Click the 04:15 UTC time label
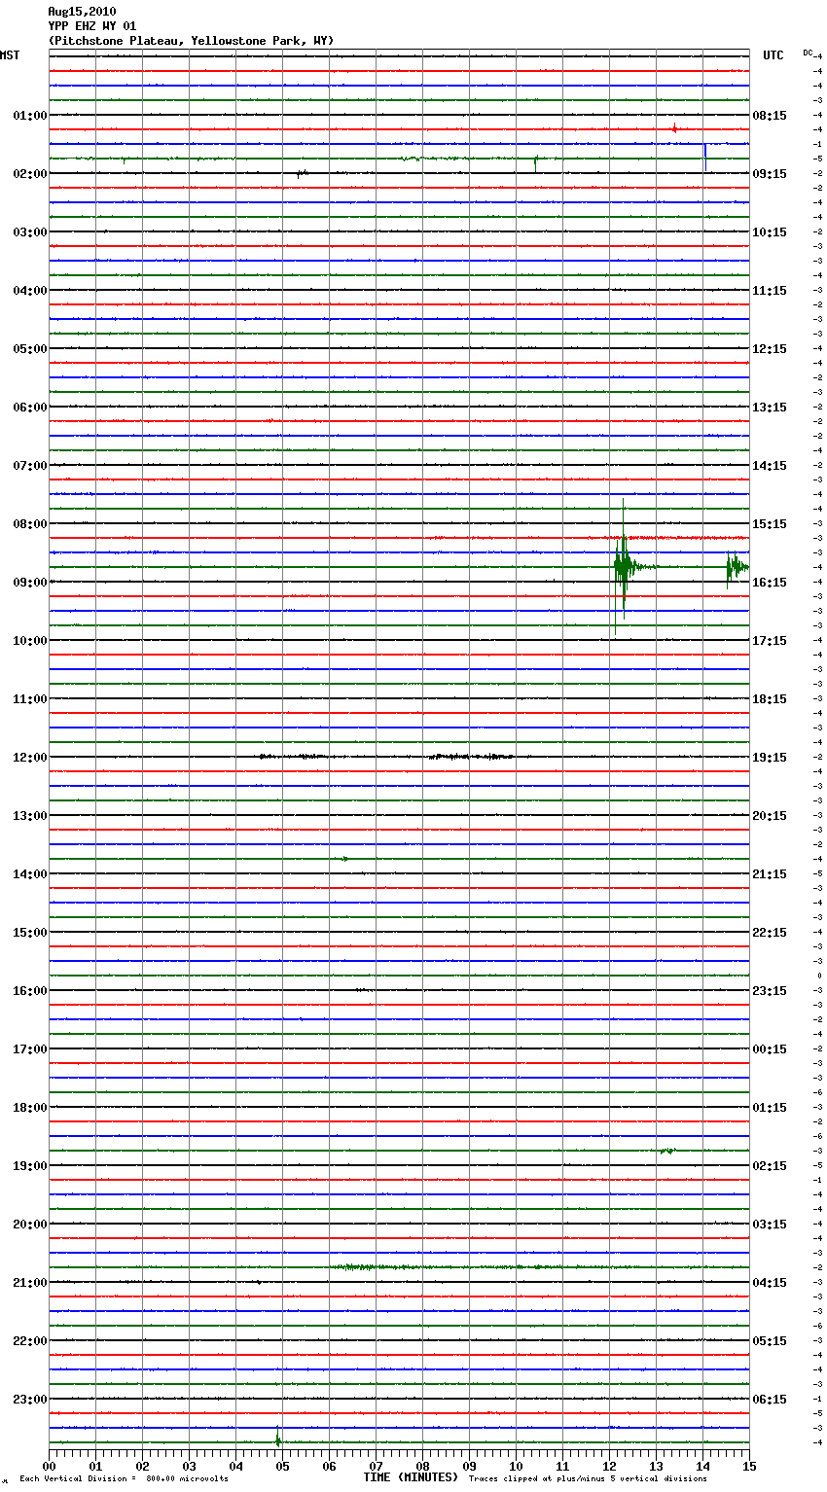827x1492 pixels. 770,1283
